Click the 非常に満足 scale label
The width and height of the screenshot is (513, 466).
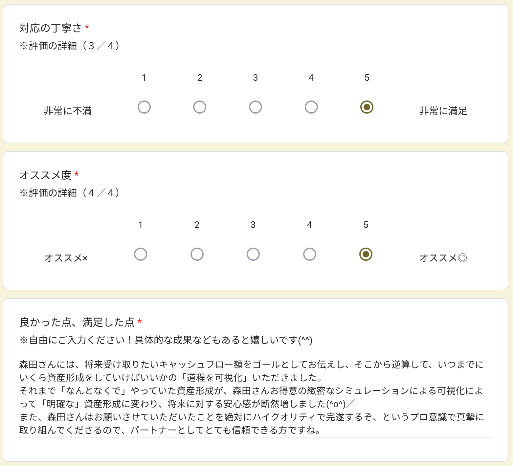tap(443, 111)
